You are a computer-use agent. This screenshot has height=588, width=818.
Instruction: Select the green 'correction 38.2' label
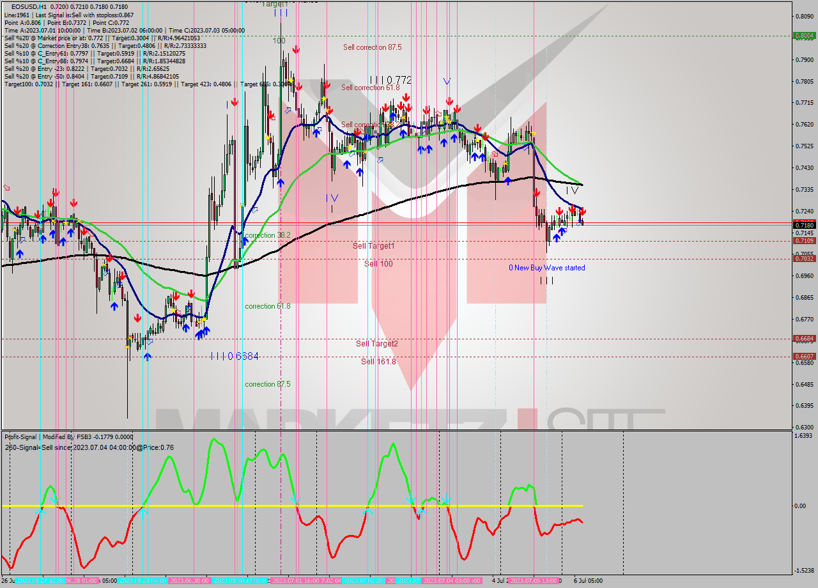coord(268,235)
